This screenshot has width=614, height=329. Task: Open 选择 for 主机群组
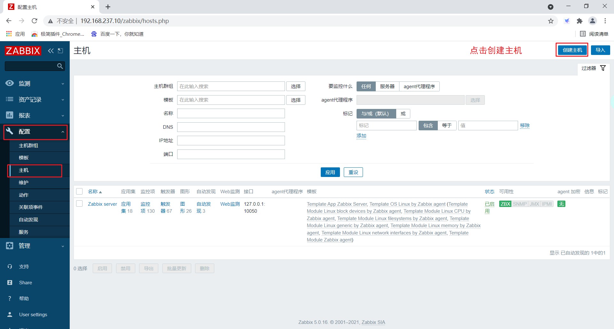pyautogui.click(x=296, y=87)
